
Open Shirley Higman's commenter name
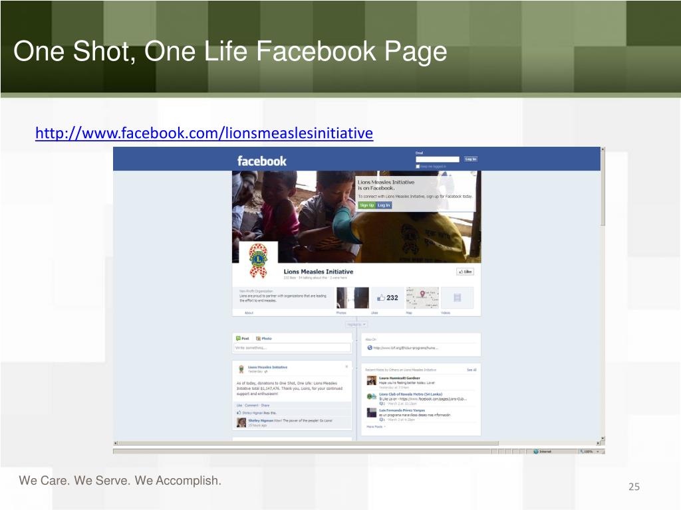[261, 420]
